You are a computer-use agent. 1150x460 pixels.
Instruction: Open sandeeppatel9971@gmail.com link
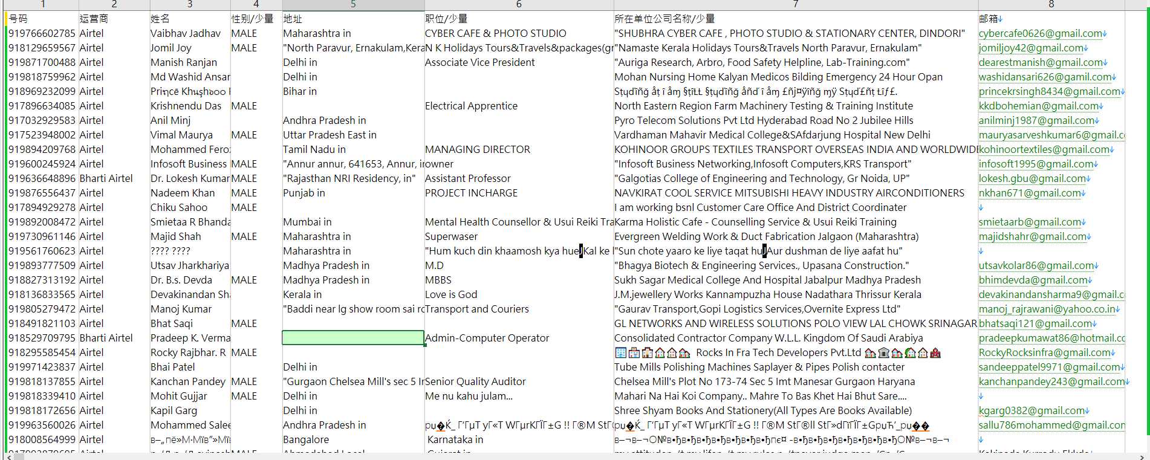click(1050, 367)
